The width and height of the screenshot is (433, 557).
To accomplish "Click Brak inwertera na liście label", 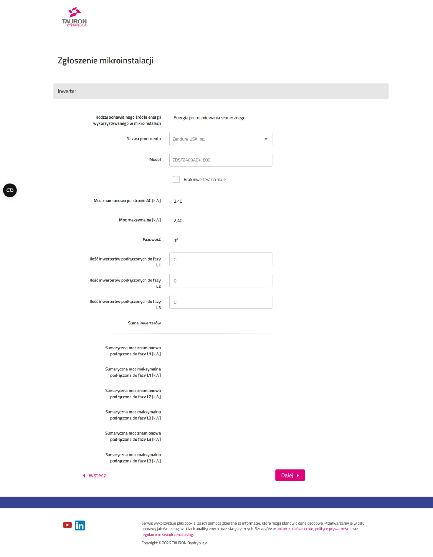I will click(x=205, y=180).
